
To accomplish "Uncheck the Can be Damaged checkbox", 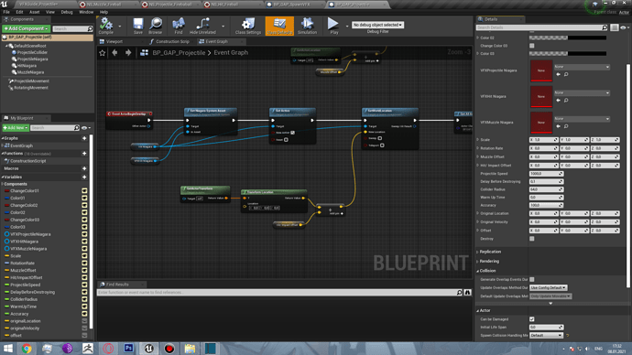I will click(x=532, y=319).
